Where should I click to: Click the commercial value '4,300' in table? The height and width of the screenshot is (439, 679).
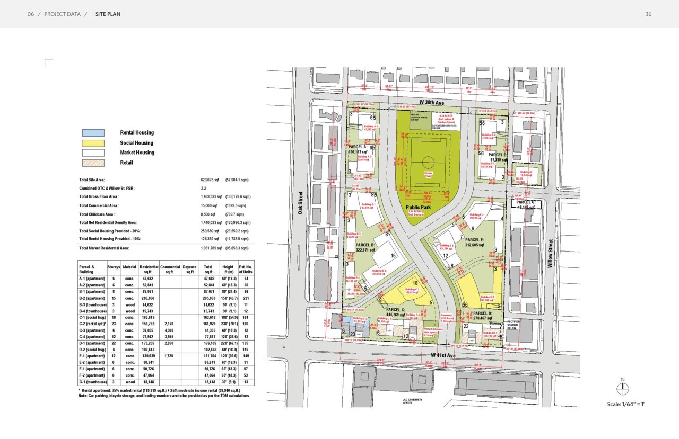tap(170, 330)
